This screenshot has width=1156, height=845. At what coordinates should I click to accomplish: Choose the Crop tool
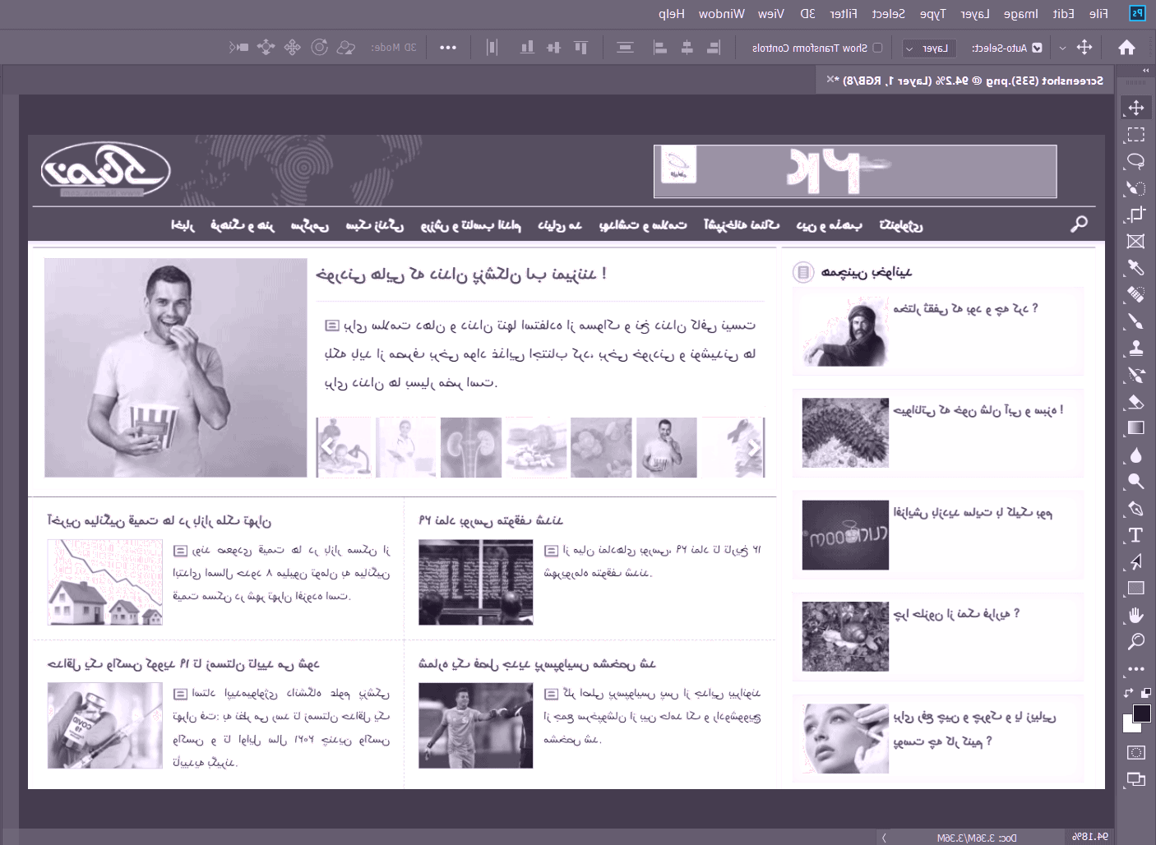[x=1135, y=215]
